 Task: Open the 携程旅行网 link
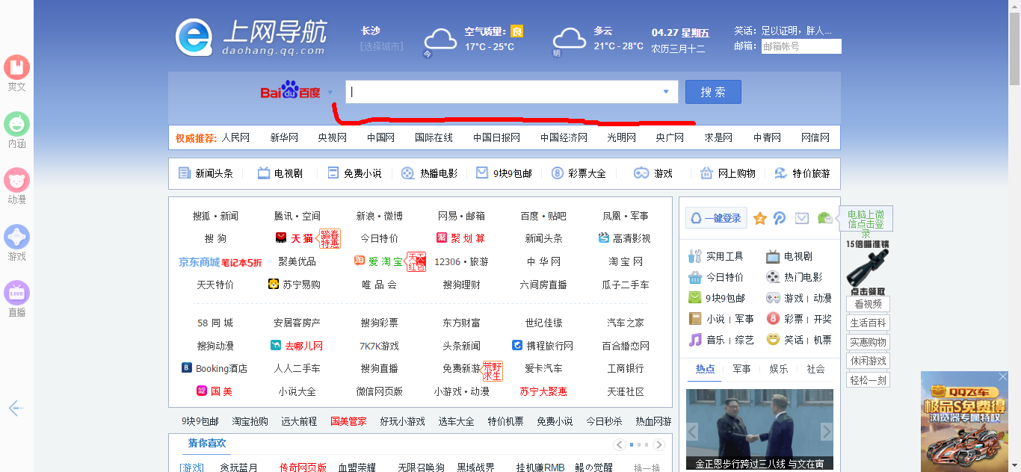[549, 346]
